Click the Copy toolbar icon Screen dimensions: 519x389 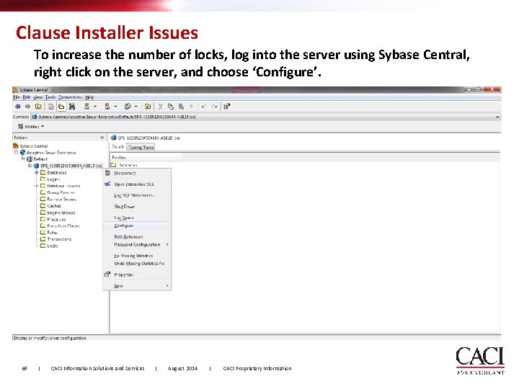(x=170, y=107)
